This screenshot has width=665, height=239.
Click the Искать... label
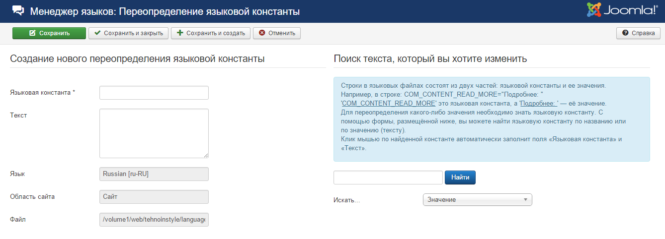tap(346, 200)
